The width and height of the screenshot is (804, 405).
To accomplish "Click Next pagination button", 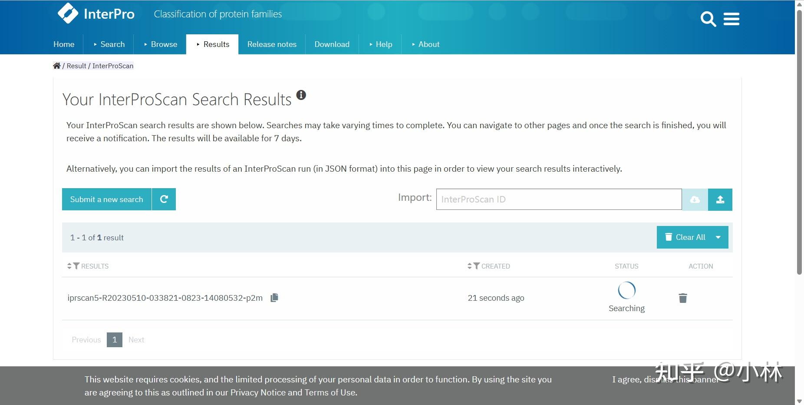I will point(136,340).
